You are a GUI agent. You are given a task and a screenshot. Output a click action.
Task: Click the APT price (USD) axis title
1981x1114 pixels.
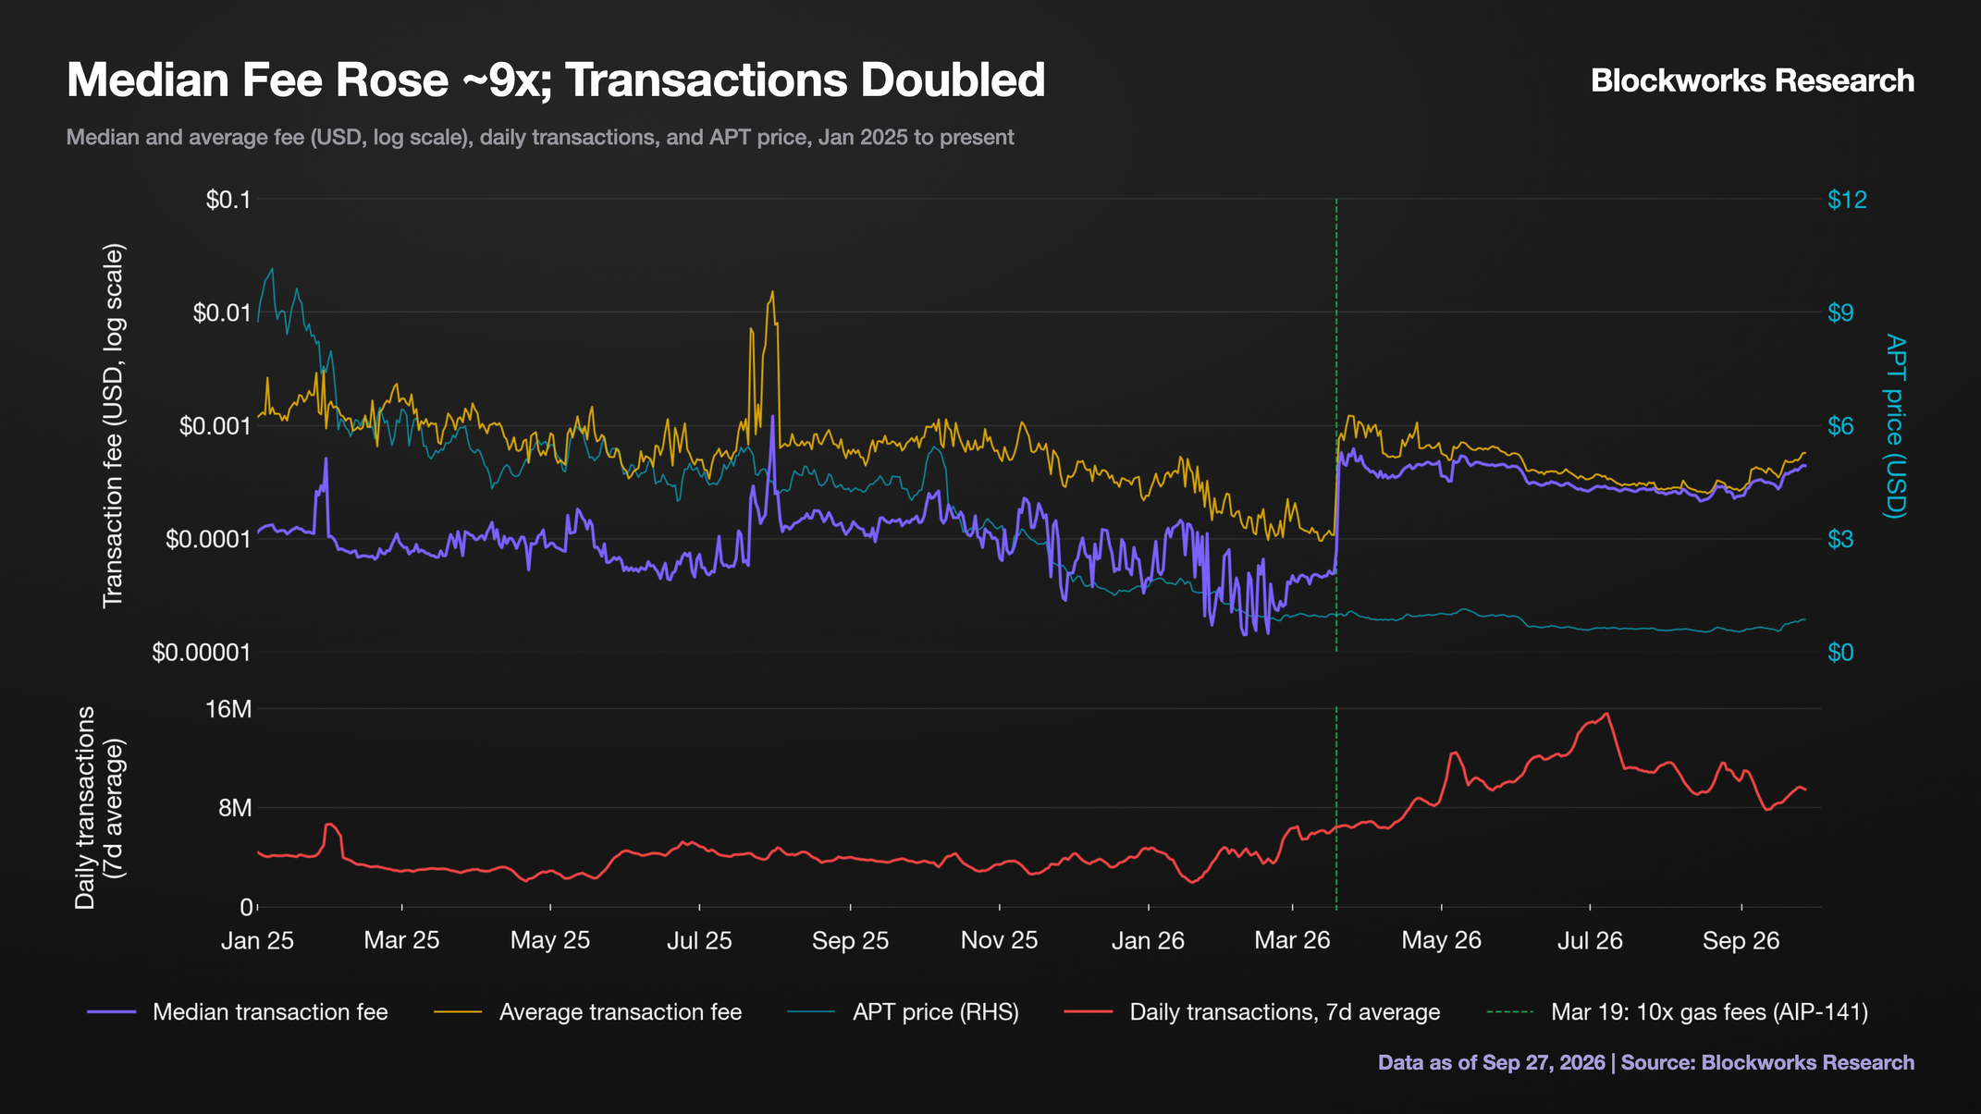click(1896, 426)
